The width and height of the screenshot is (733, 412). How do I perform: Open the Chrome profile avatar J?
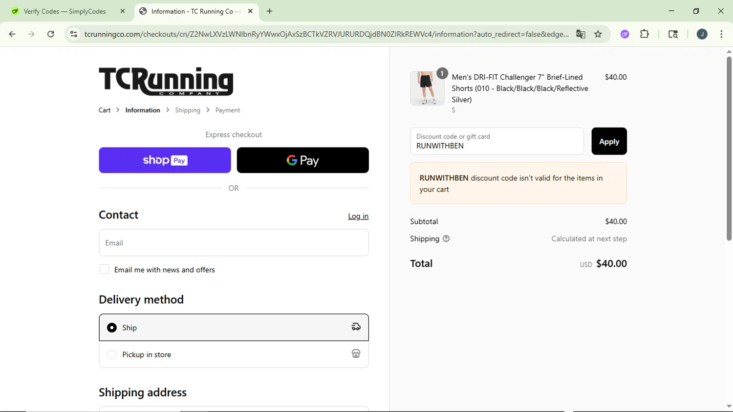click(702, 34)
